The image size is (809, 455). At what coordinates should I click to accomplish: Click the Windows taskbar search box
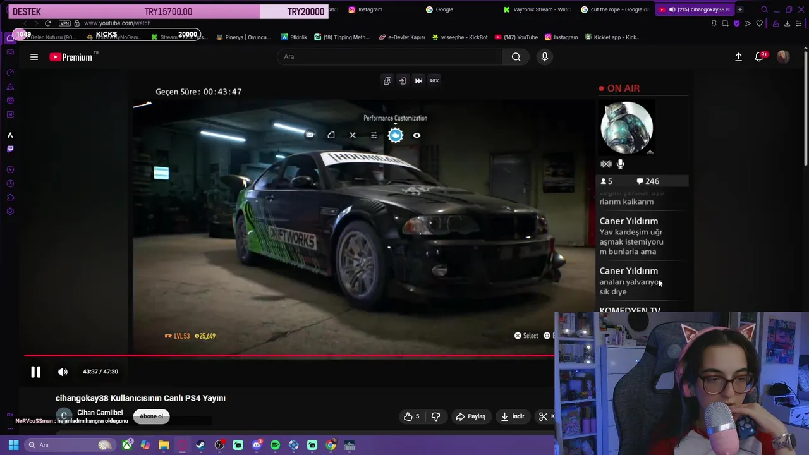(71, 445)
